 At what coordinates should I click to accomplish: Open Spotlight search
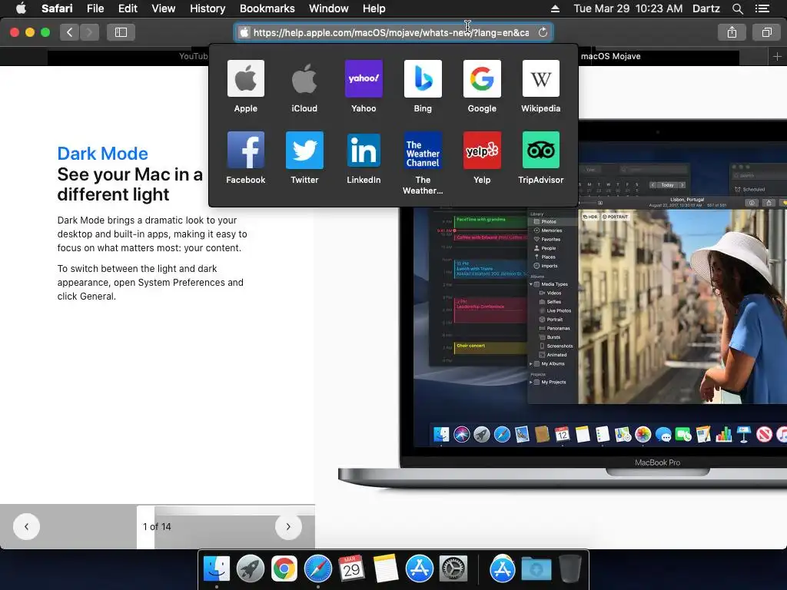[x=737, y=8]
